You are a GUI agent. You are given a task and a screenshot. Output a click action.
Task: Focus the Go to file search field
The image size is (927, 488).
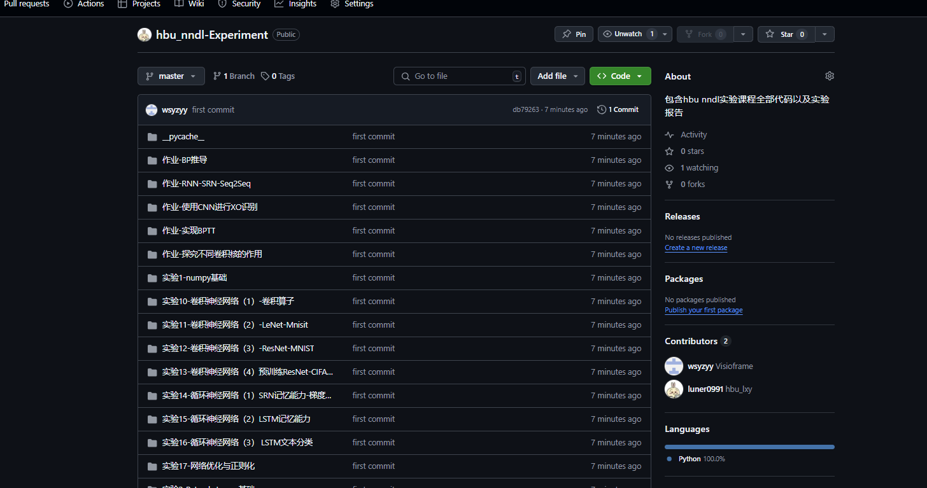pos(460,76)
